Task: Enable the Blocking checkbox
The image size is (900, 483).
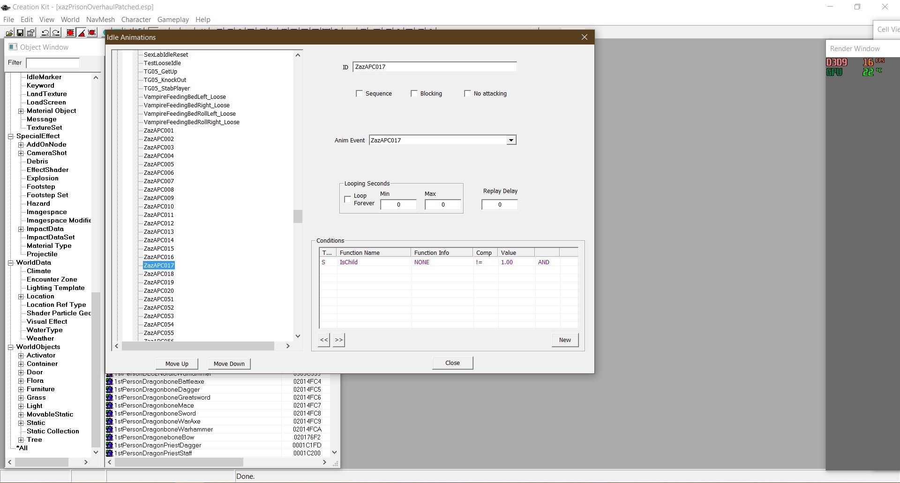Action: click(414, 94)
